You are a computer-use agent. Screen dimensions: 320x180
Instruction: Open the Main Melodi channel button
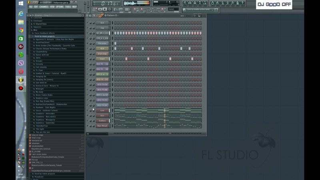(x=103, y=126)
